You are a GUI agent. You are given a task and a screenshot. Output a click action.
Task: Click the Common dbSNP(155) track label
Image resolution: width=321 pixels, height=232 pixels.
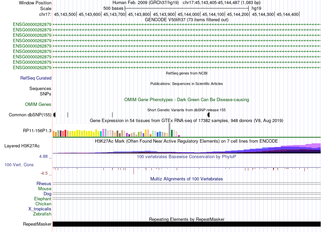pos(30,115)
